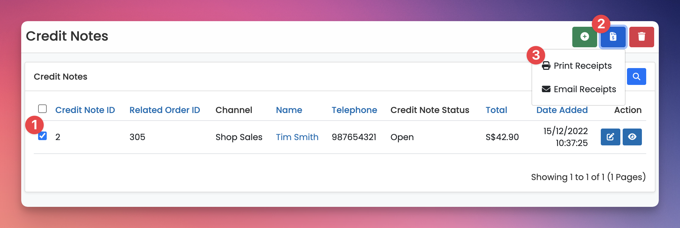Sort by the Telephone column header
This screenshot has height=228, width=680.
click(x=354, y=110)
